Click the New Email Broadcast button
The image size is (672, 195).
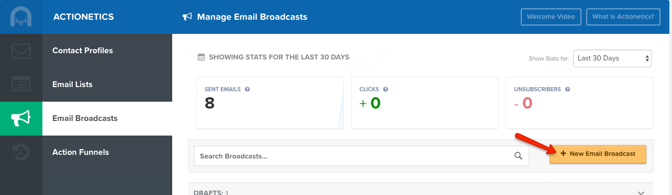(598, 154)
